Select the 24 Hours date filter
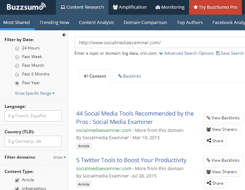The image size is (245, 190). (17, 48)
